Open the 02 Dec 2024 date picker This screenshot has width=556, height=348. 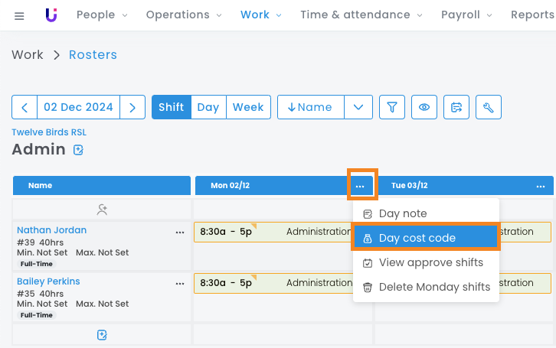point(78,108)
